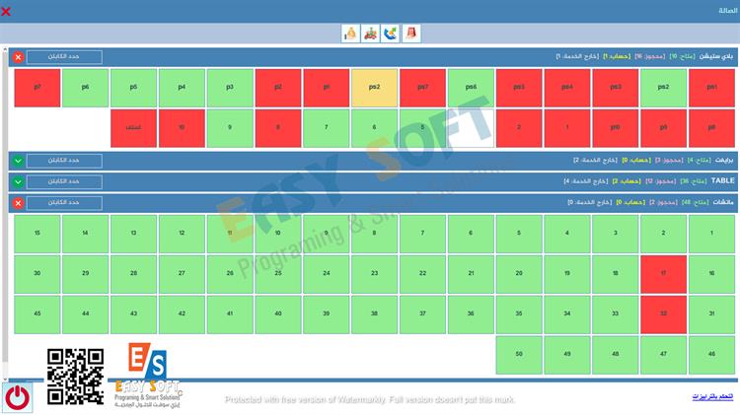
Task: Select the red ps1 tile
Action: [711, 88]
